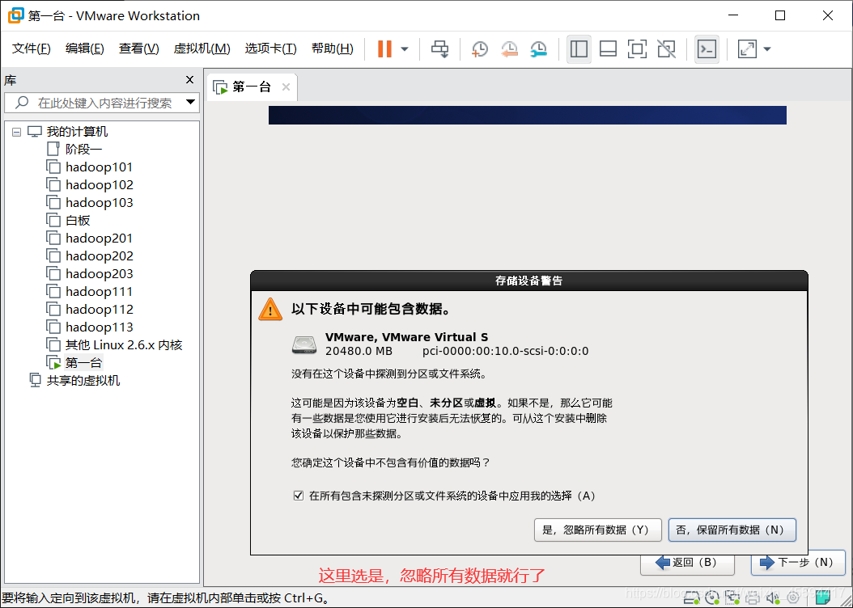Screen dimensions: 853x608
Task: Select 共享的虚拟机 in the library
Action: pyautogui.click(x=83, y=380)
